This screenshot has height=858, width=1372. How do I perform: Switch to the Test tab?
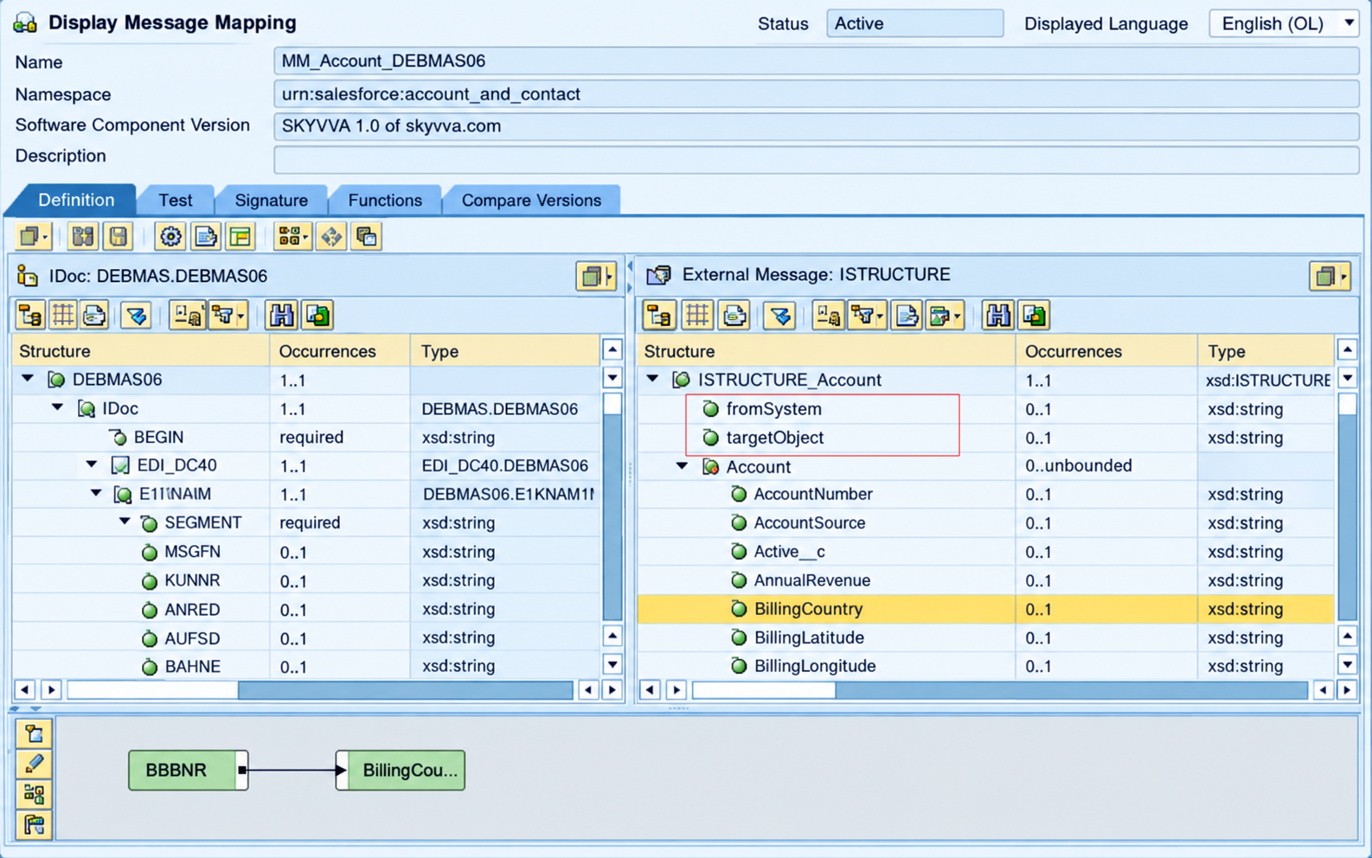(176, 200)
